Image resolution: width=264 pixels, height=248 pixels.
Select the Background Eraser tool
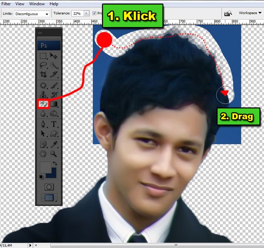[x=43, y=104]
